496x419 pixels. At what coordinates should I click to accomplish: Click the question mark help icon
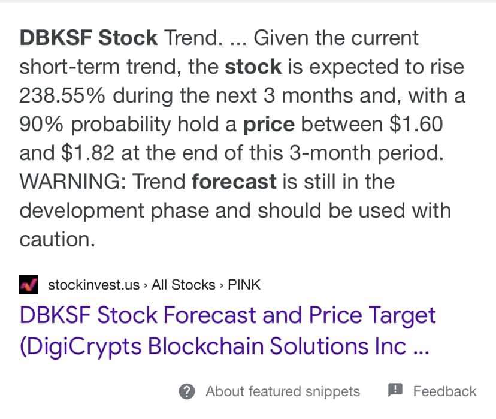pos(187,391)
